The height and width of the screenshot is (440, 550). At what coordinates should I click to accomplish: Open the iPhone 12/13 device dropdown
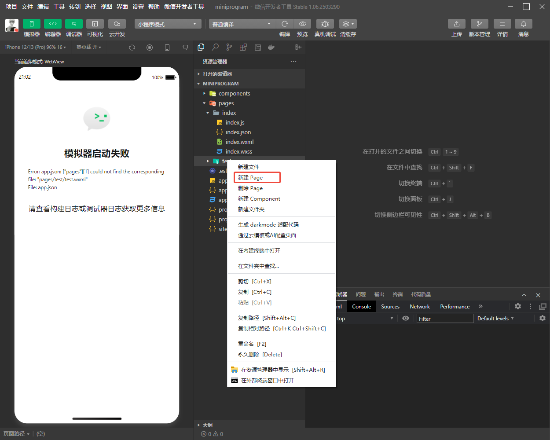36,47
